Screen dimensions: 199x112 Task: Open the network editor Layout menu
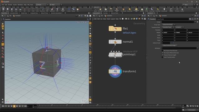113,19
